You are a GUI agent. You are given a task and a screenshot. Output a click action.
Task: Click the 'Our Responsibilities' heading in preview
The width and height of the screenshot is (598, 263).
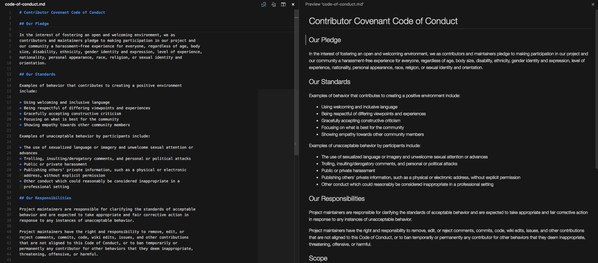click(336, 199)
